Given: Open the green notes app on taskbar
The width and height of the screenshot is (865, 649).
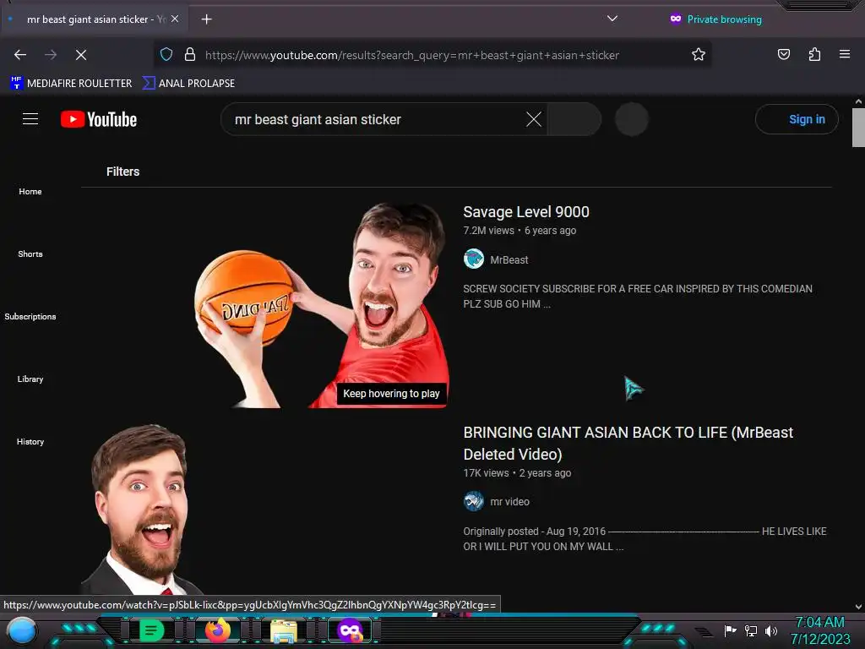Looking at the screenshot, I should (151, 630).
